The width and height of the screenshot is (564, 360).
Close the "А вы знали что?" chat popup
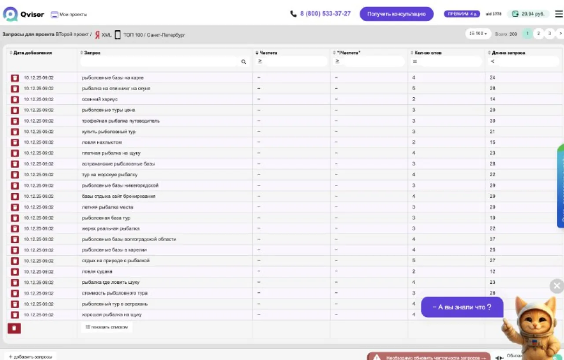pyautogui.click(x=557, y=286)
